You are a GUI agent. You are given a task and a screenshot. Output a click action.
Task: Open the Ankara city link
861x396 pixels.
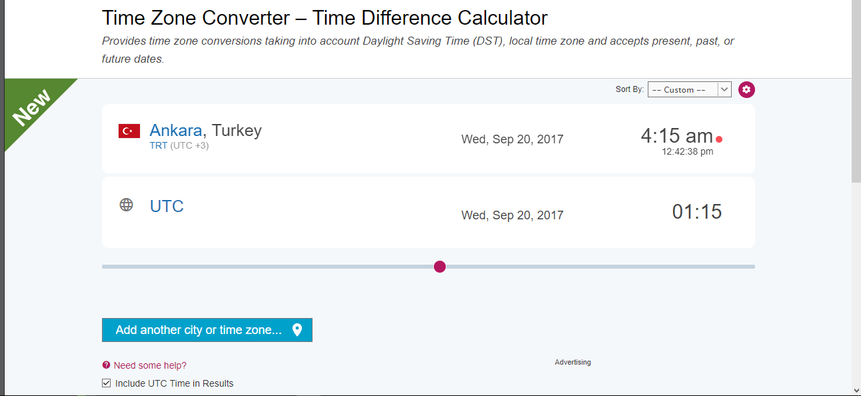[x=176, y=130]
